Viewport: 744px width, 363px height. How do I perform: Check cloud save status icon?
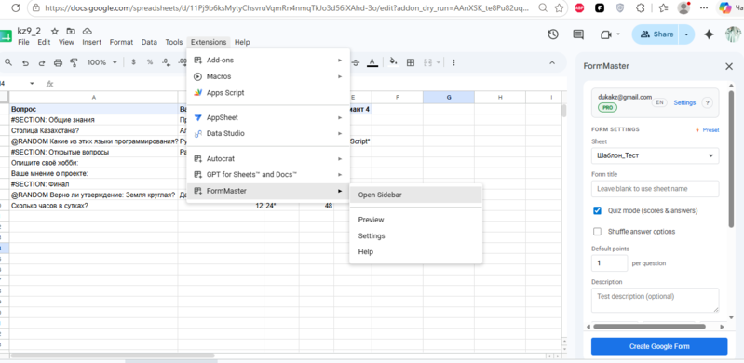pyautogui.click(x=87, y=32)
